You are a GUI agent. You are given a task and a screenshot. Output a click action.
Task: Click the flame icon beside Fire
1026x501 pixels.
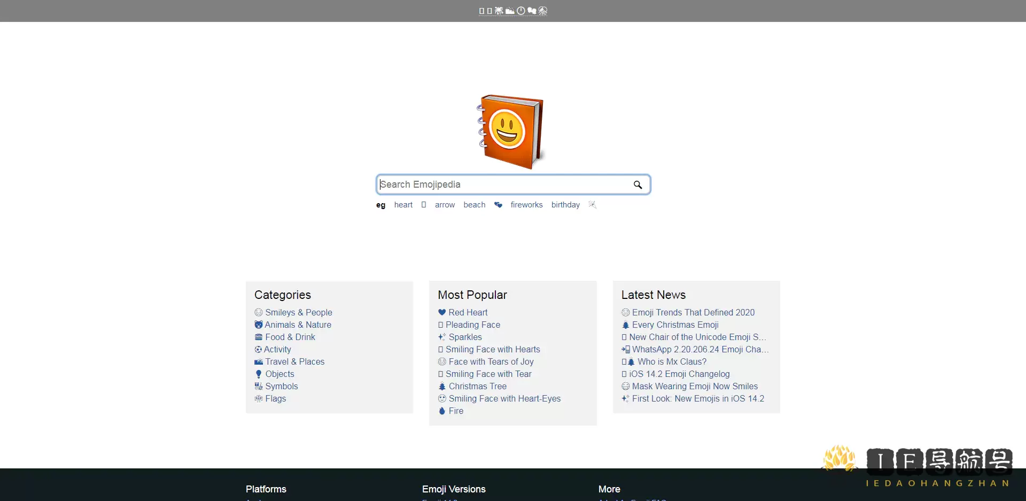pyautogui.click(x=442, y=411)
